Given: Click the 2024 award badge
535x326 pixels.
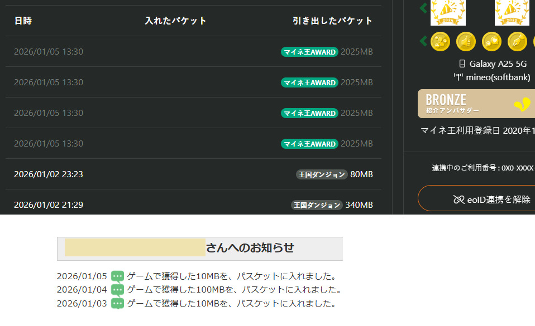Looking at the screenshot, I should (x=448, y=12).
